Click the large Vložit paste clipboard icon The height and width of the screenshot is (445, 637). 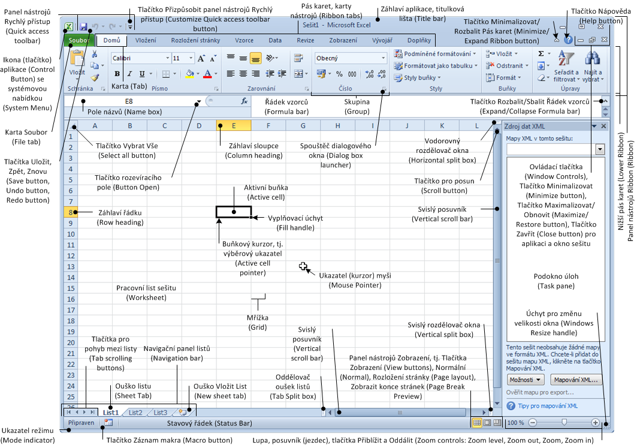point(77,59)
